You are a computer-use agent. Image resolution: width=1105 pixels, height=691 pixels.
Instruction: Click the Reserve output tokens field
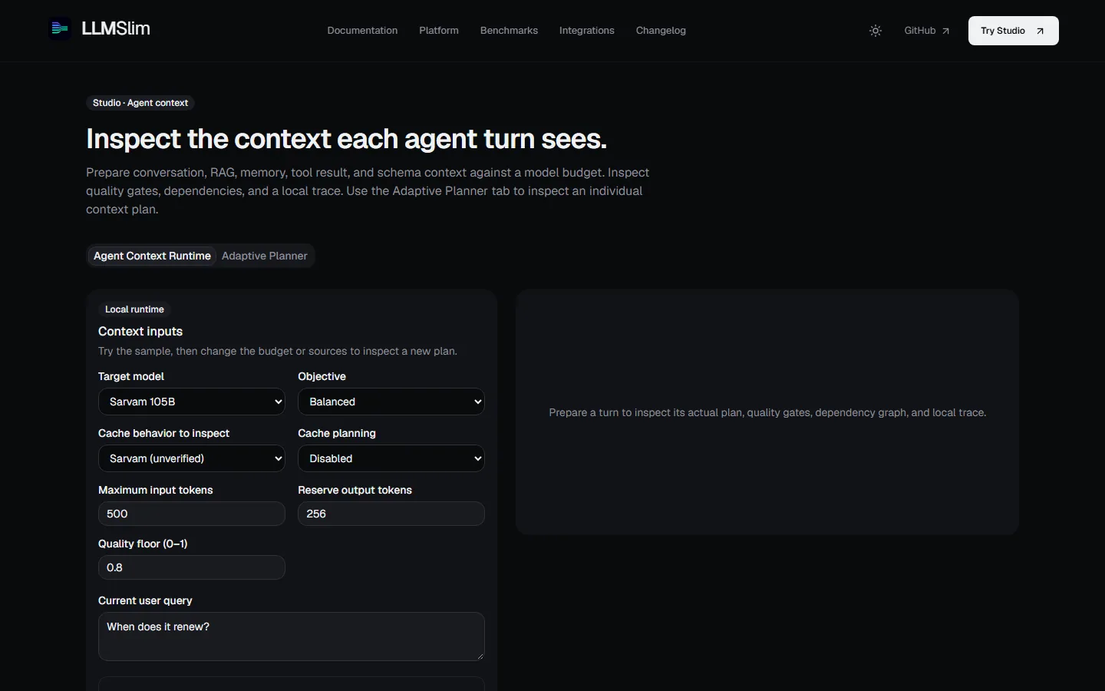[x=391, y=514]
